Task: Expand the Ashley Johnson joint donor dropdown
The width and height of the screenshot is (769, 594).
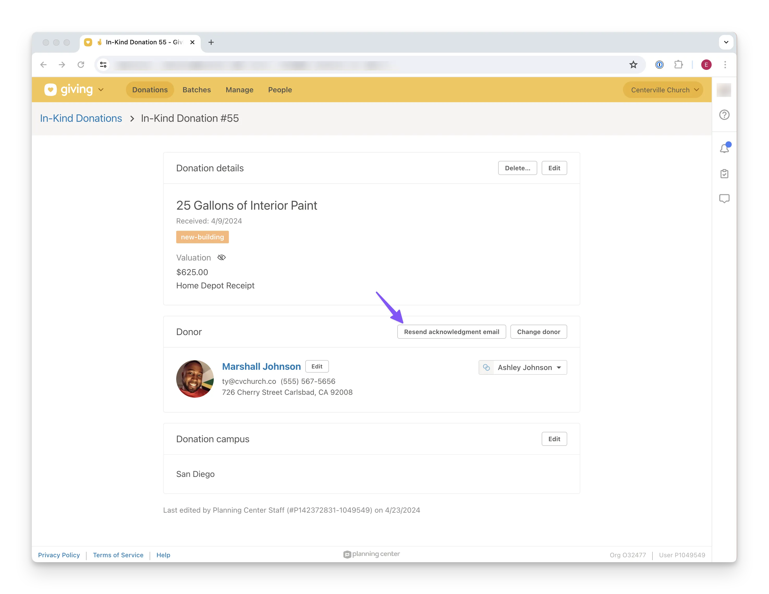Action: [559, 367]
